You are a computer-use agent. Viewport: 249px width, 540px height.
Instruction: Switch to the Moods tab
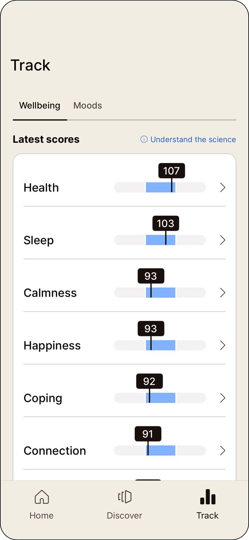tap(88, 106)
